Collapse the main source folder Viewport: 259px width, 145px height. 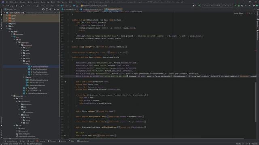tap(10, 31)
